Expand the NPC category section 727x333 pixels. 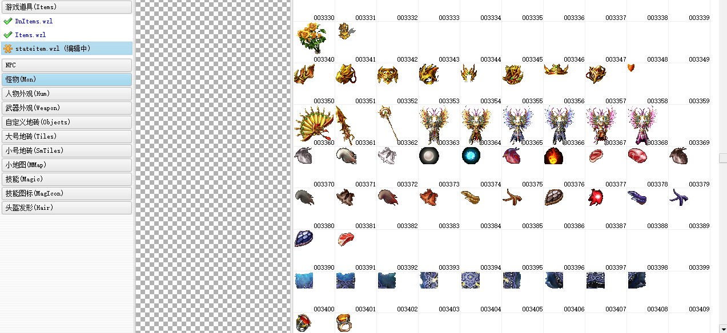tap(67, 66)
